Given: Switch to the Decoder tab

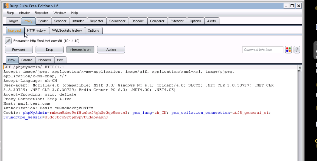Looking at the screenshot, I should [x=138, y=21].
